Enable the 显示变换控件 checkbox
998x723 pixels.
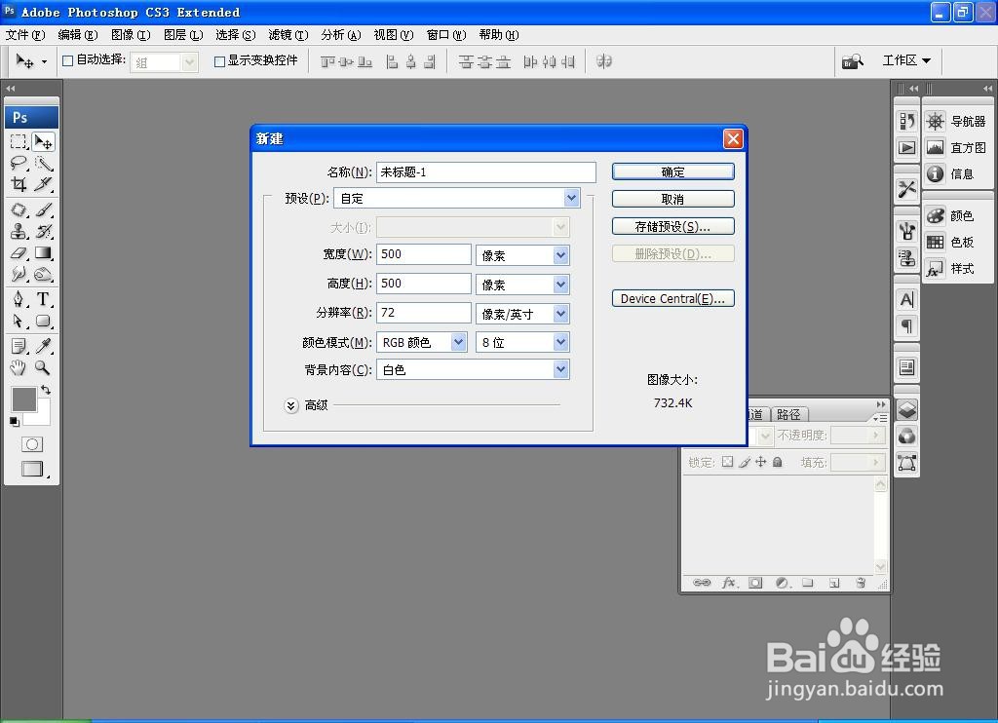click(219, 61)
